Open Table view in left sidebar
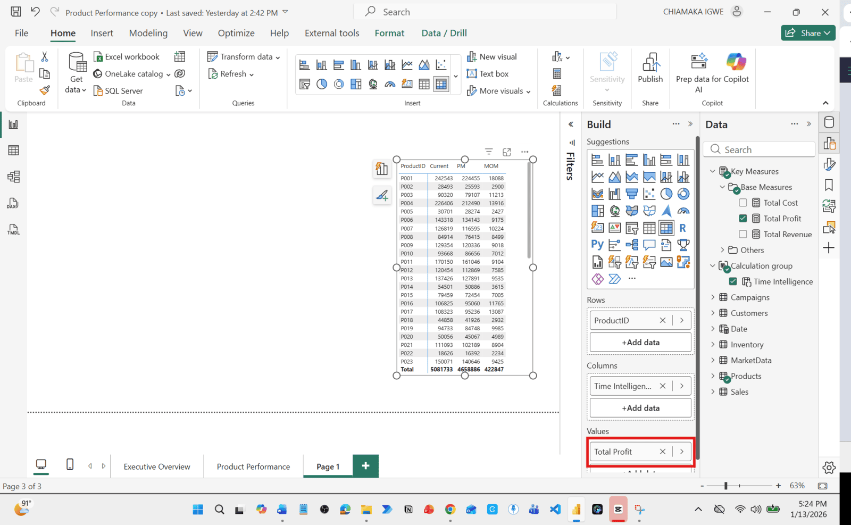This screenshot has height=525, width=851. [14, 151]
